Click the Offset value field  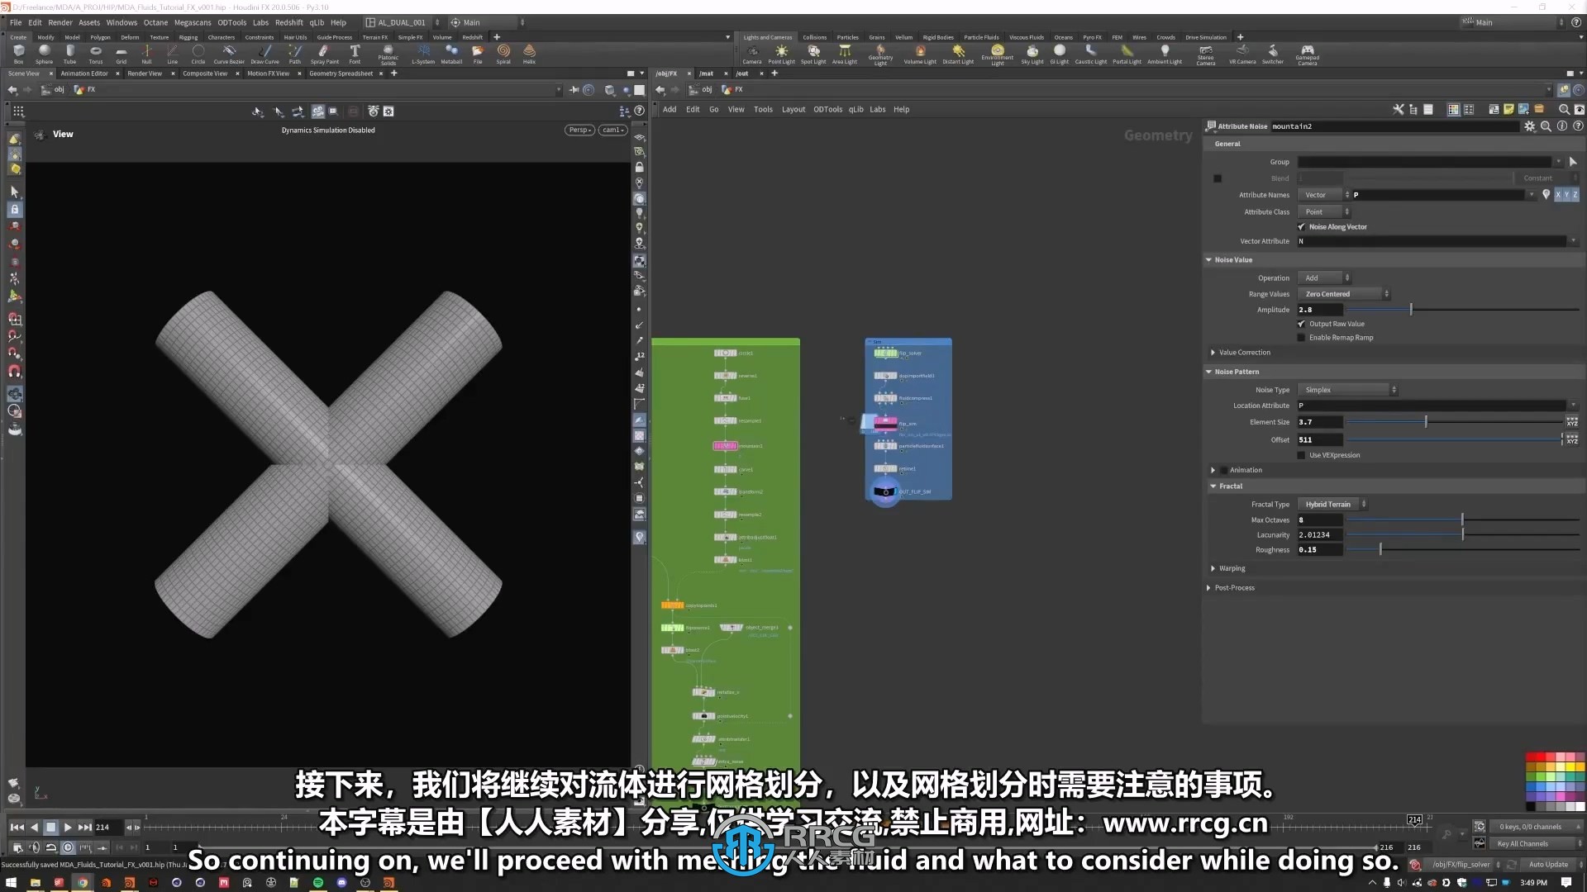[x=1319, y=440]
